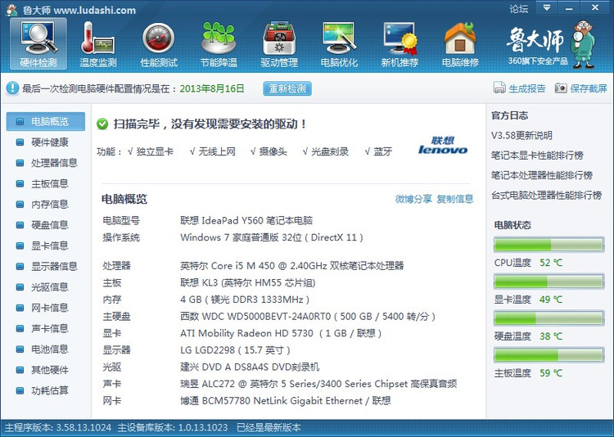This screenshot has width=614, height=437.
Task: Click 复制信息 copy info link
Action: tap(455, 199)
